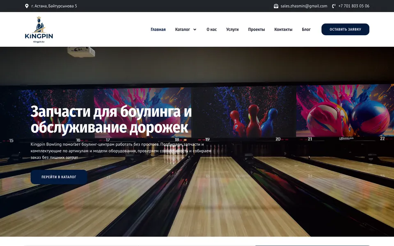Click the Kingpin logo
This screenshot has width=394, height=246.
[x=39, y=30]
